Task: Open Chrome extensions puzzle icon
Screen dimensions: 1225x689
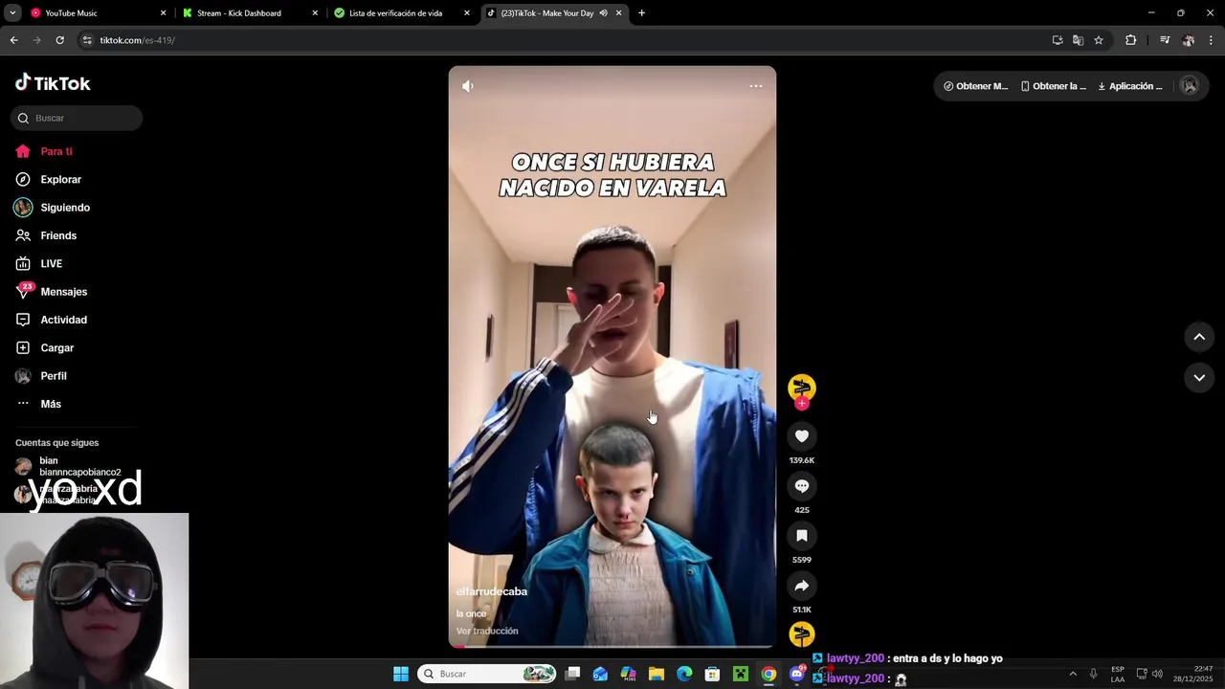Action: tap(1130, 40)
